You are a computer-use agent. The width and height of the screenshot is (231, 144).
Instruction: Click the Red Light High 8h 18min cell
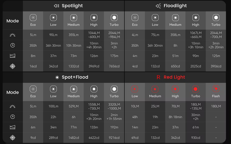(x=175, y=117)
